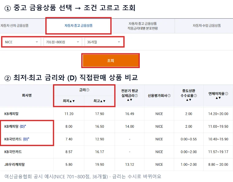Click the 19.90 highest rate cell
Screen dimensions: 233x182
(100, 165)
